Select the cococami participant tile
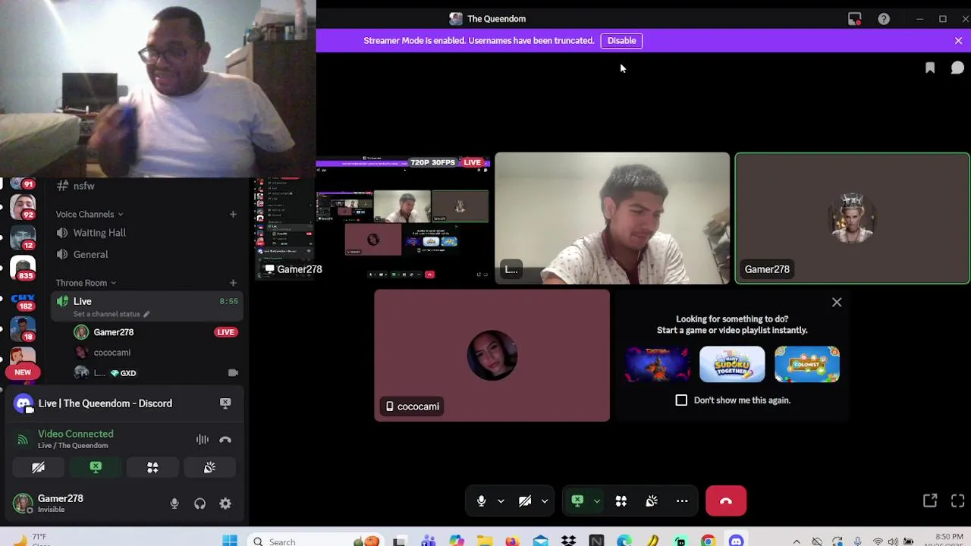This screenshot has height=546, width=971. coord(492,356)
